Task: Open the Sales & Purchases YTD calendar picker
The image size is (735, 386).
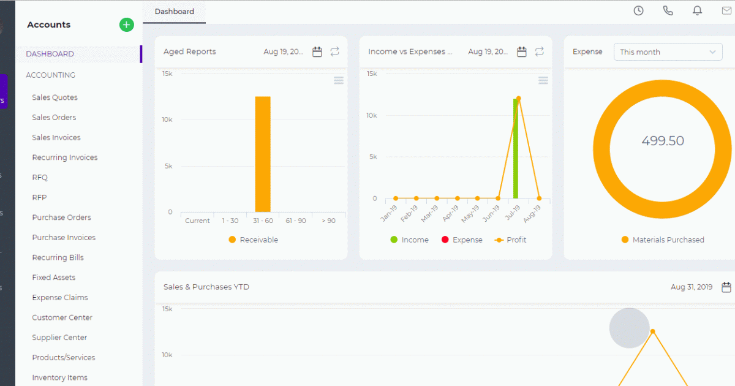Action: click(726, 287)
